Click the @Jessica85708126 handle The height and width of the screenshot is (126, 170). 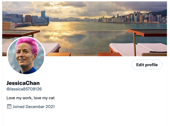pos(24,89)
